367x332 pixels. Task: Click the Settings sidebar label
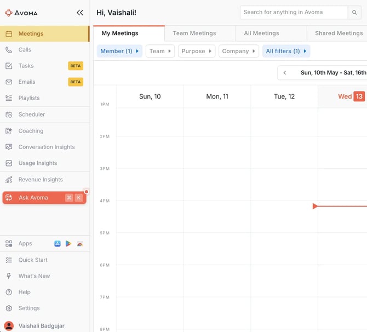pyautogui.click(x=29, y=308)
